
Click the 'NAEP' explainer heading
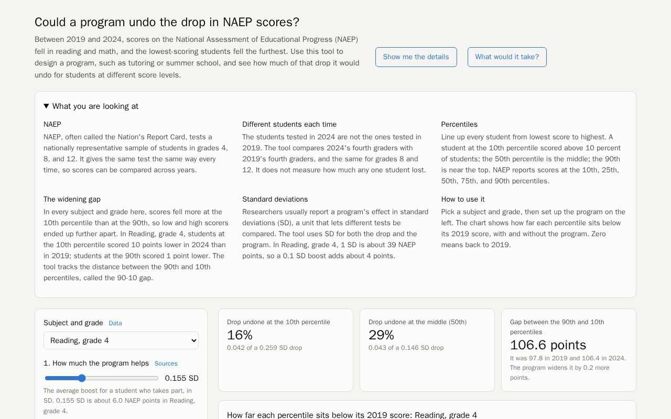[52, 125]
